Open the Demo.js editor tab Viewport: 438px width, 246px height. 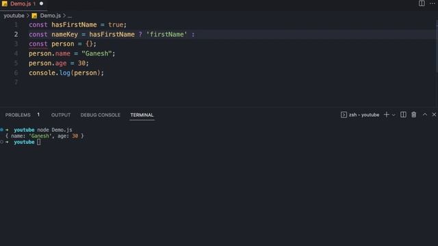coord(23,4)
